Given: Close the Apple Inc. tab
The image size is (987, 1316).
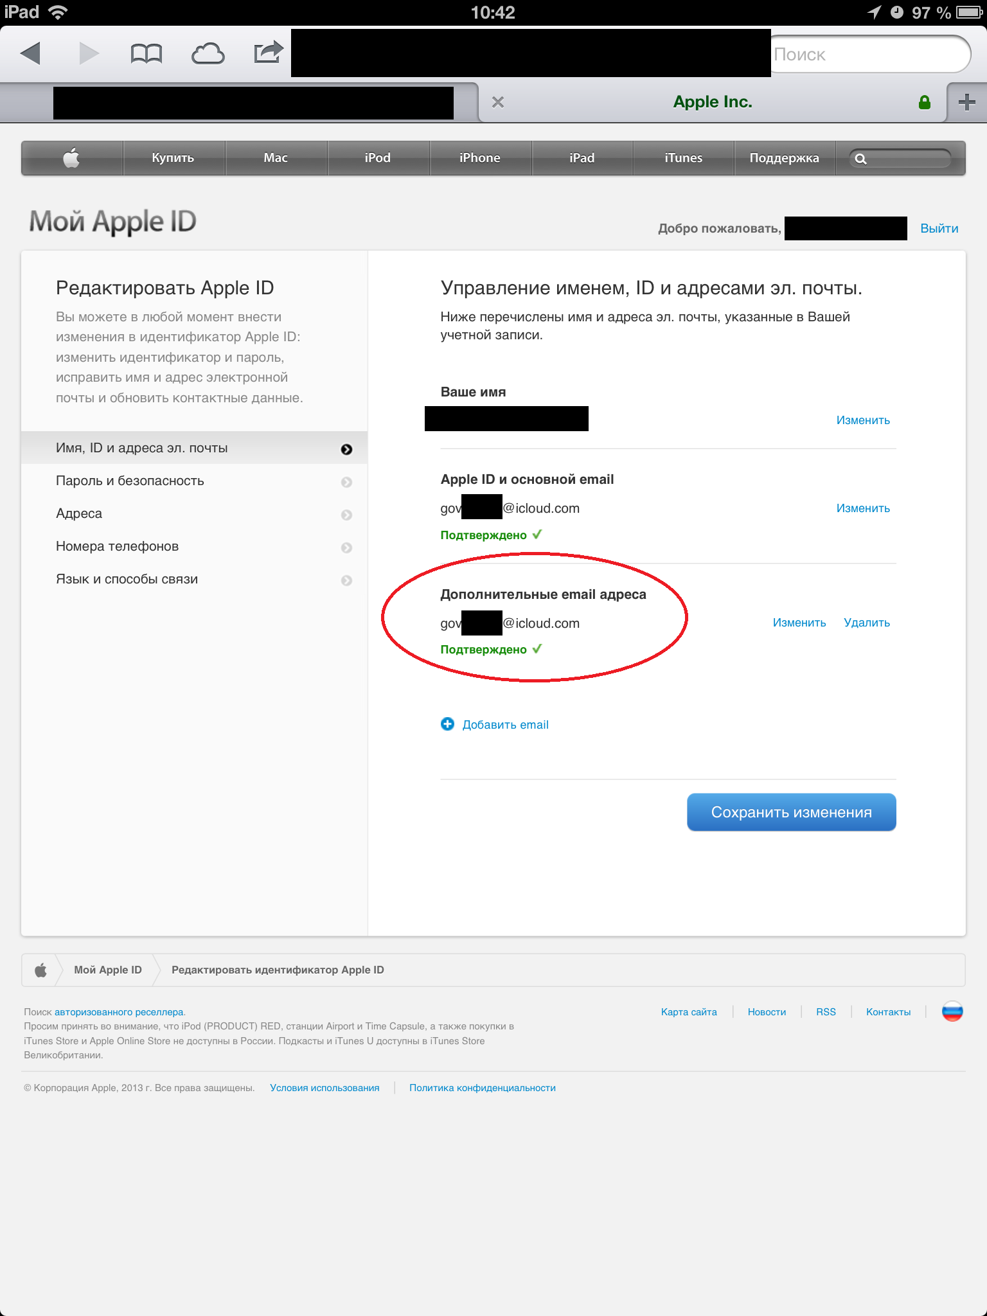Looking at the screenshot, I should (498, 102).
